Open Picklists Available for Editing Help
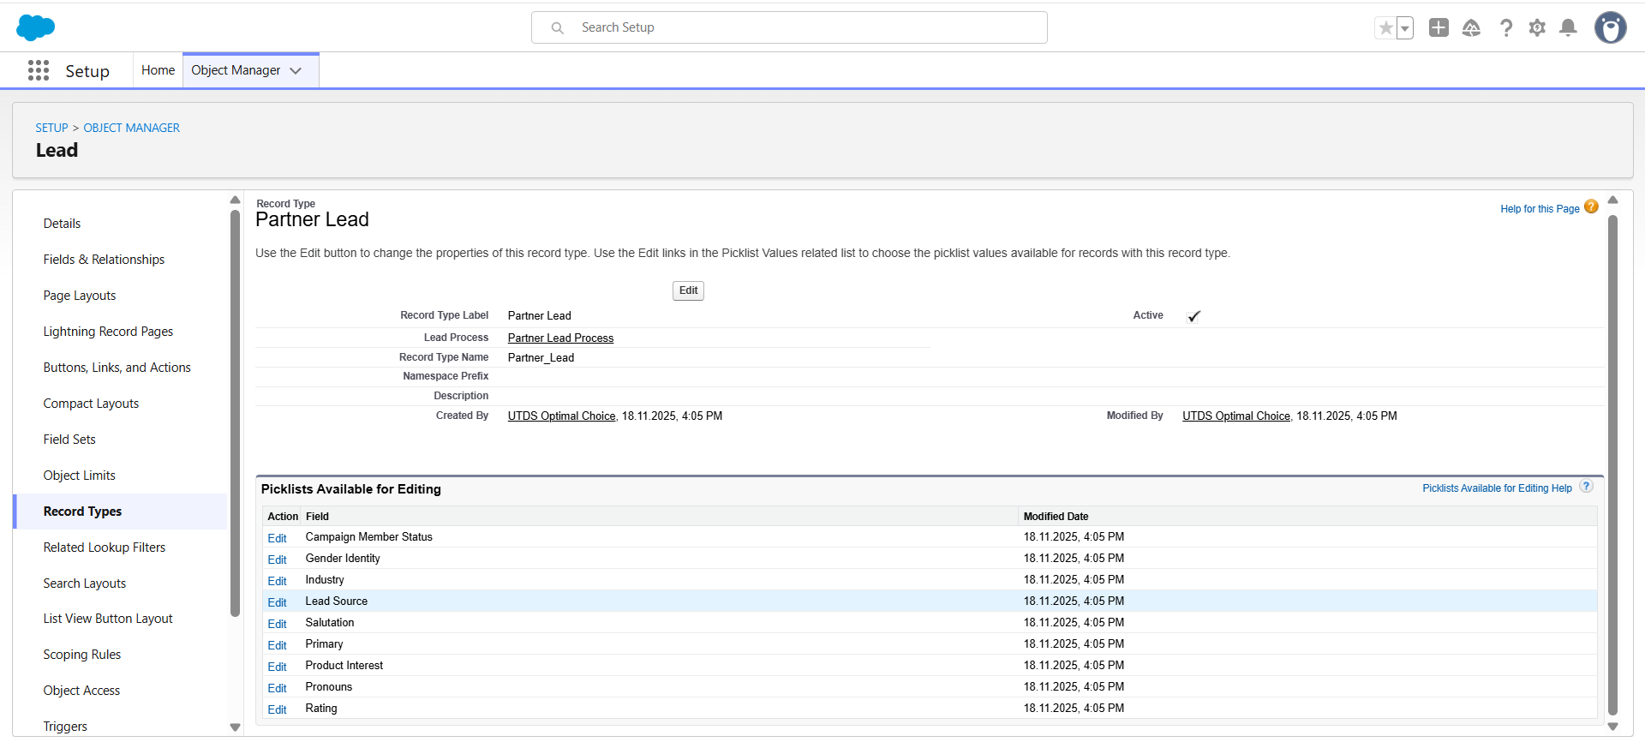 pyautogui.click(x=1497, y=488)
